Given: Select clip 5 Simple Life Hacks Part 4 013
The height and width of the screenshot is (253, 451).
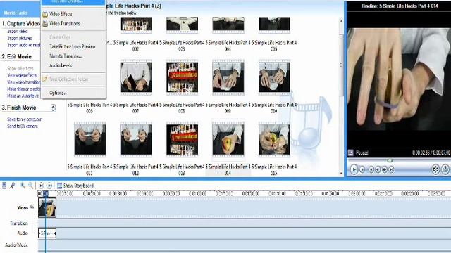Looking at the screenshot, I should click(x=182, y=139).
